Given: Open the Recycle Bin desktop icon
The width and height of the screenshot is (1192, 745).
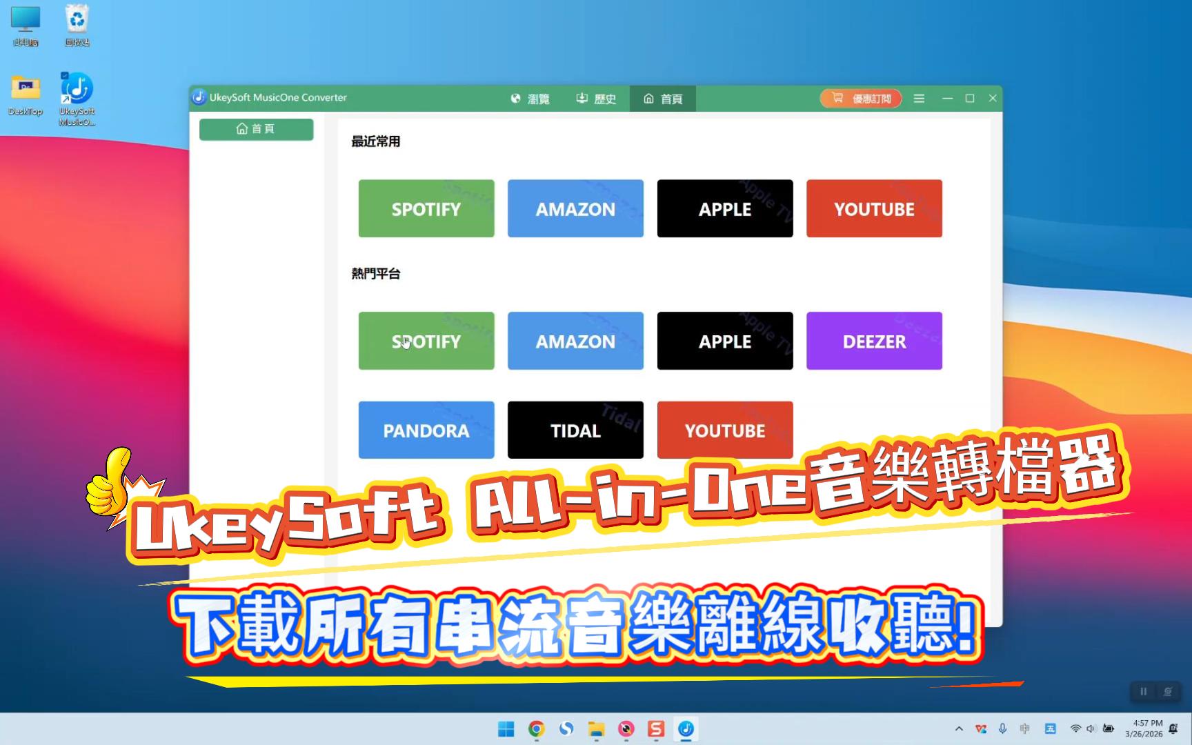Looking at the screenshot, I should tap(77, 26).
